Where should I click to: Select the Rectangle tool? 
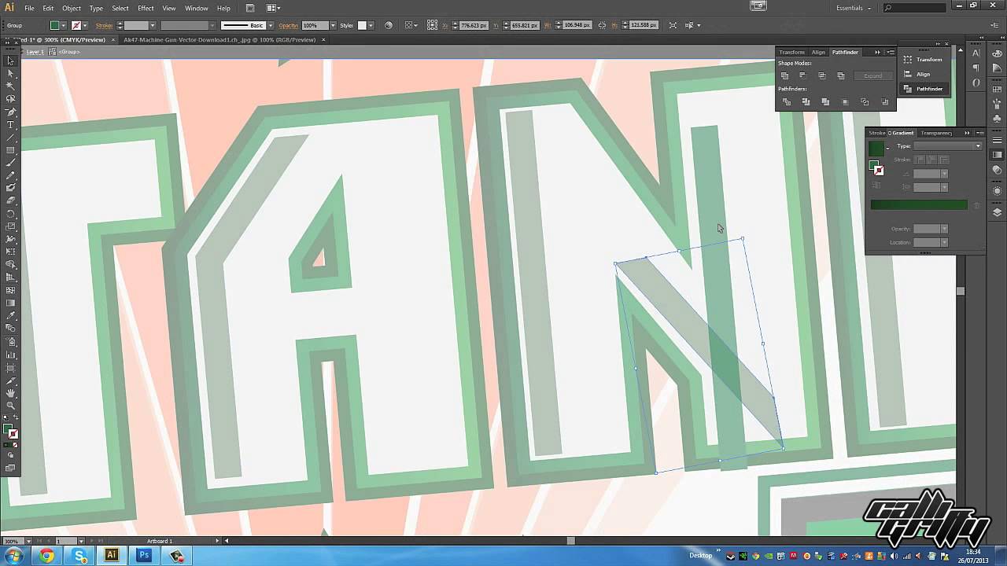click(11, 150)
